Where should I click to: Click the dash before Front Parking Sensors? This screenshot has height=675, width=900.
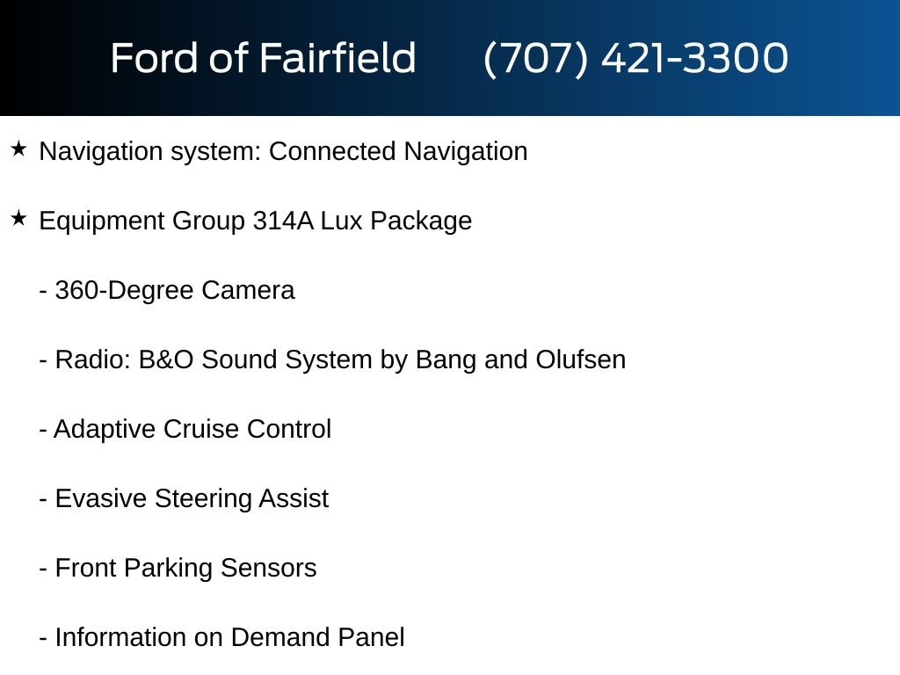43,569
